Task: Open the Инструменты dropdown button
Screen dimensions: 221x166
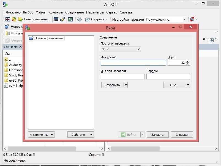Action: click(x=41, y=135)
